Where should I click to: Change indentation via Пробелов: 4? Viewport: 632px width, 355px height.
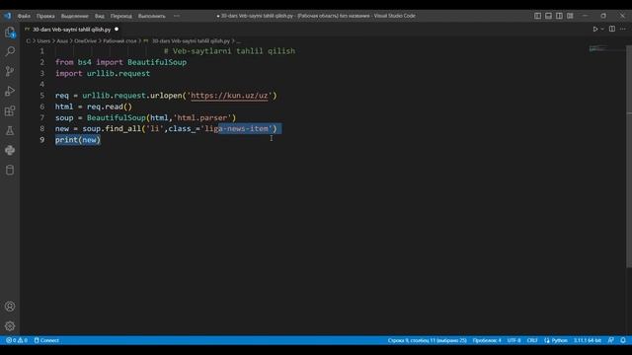(x=487, y=340)
